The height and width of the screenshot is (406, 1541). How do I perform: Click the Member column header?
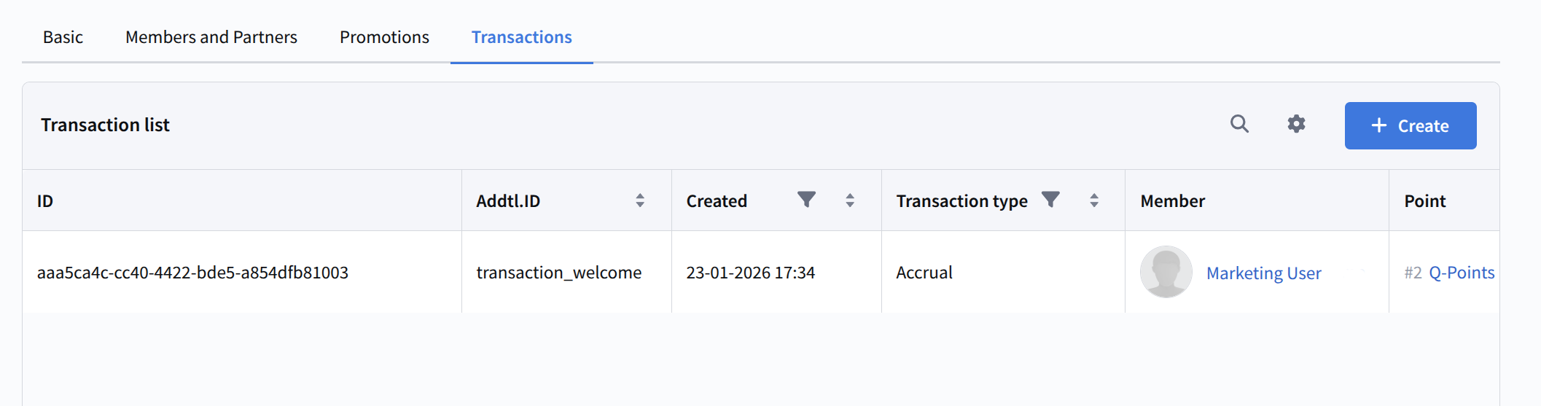click(1172, 201)
